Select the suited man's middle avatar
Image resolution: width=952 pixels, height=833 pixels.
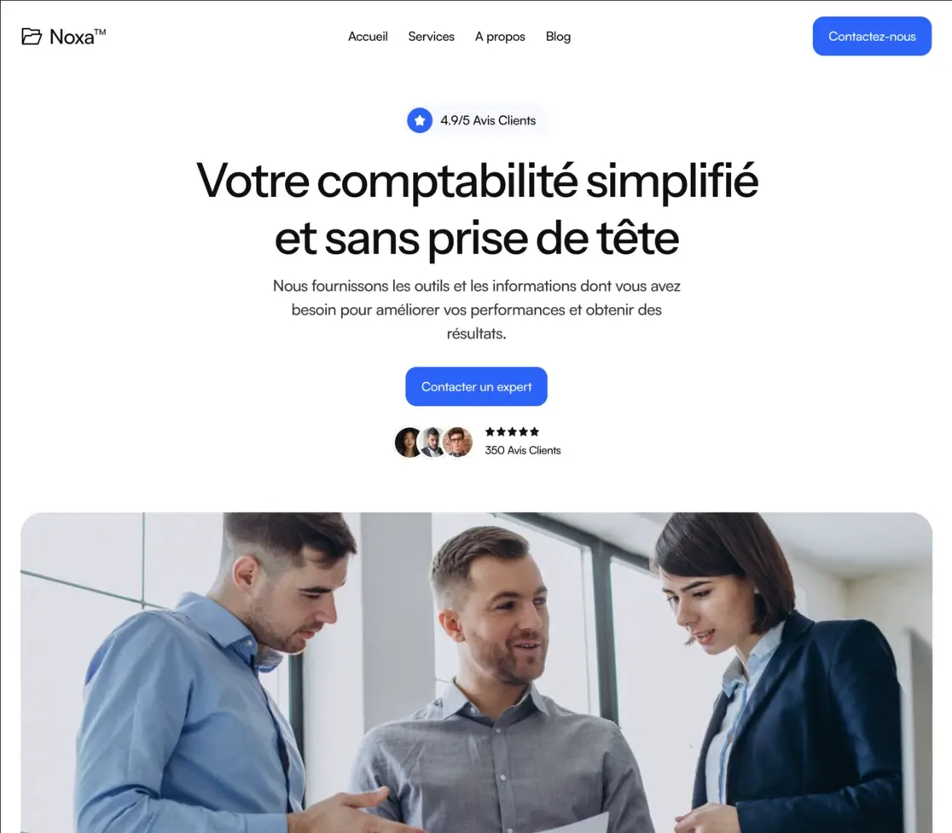(432, 442)
